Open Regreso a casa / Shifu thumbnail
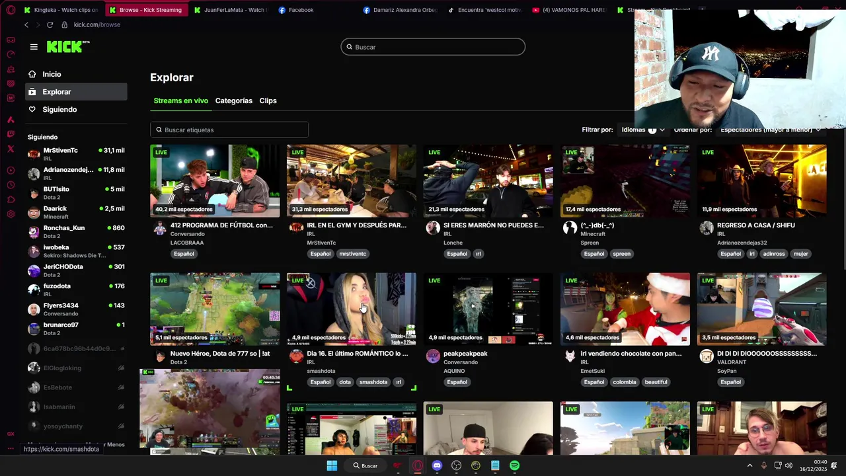This screenshot has height=476, width=846. click(x=761, y=180)
